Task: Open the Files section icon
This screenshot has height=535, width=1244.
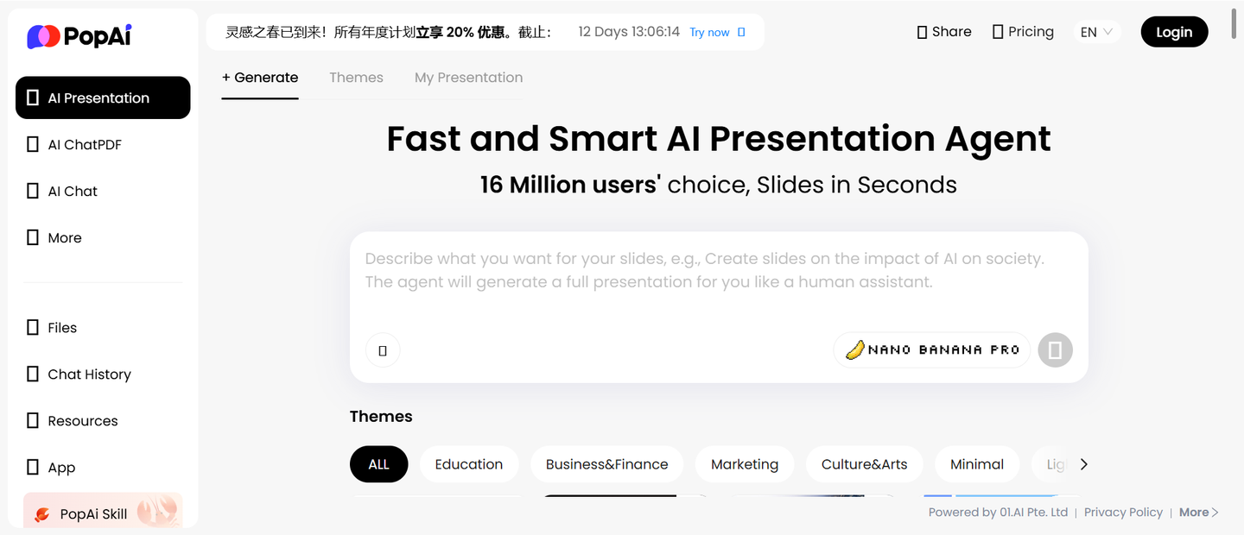Action: pyautogui.click(x=33, y=327)
